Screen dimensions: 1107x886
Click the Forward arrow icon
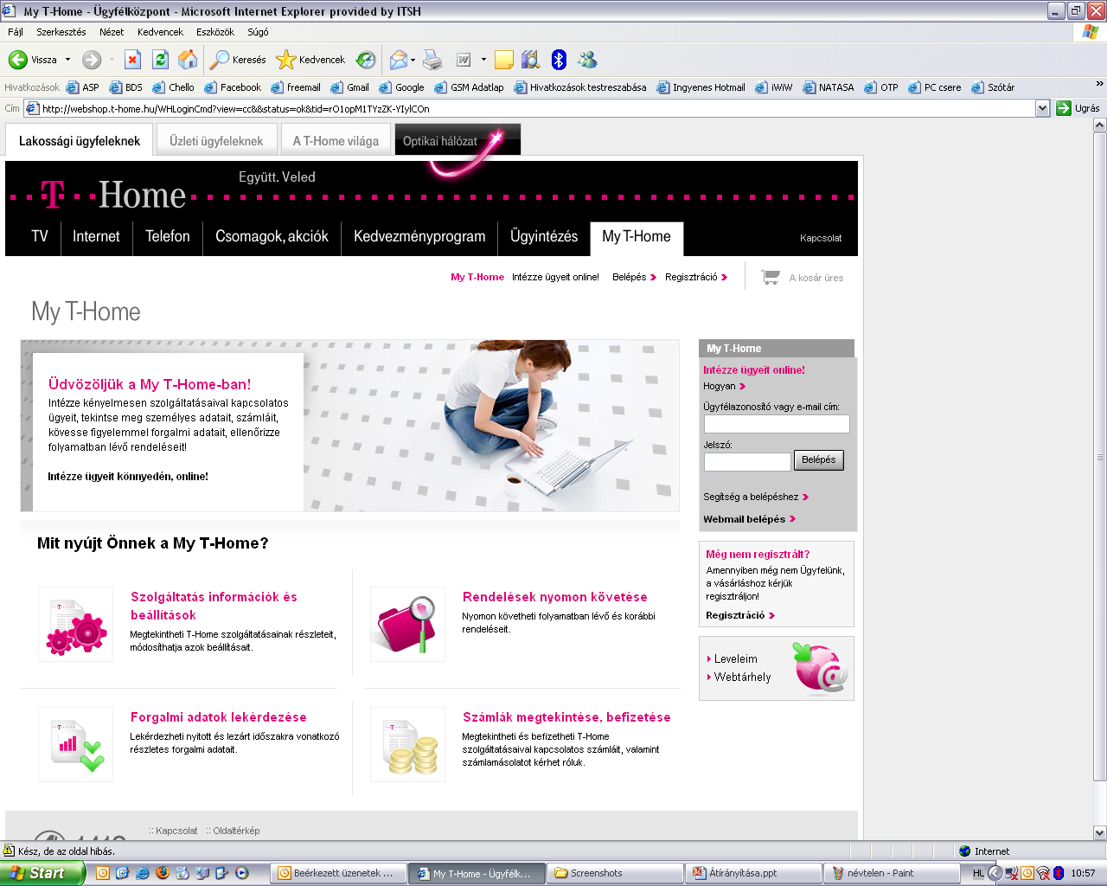(x=92, y=60)
